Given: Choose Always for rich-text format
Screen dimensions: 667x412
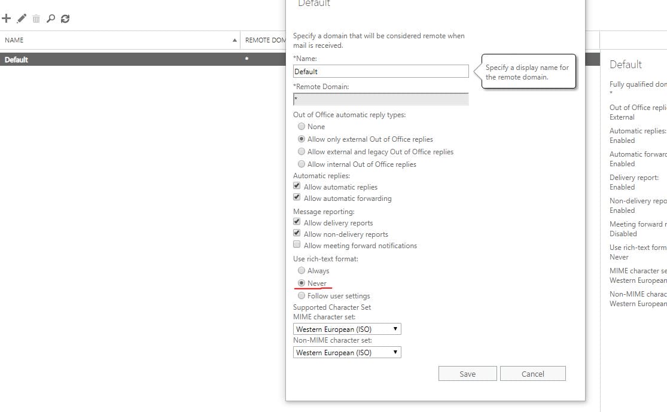Looking at the screenshot, I should [301, 270].
